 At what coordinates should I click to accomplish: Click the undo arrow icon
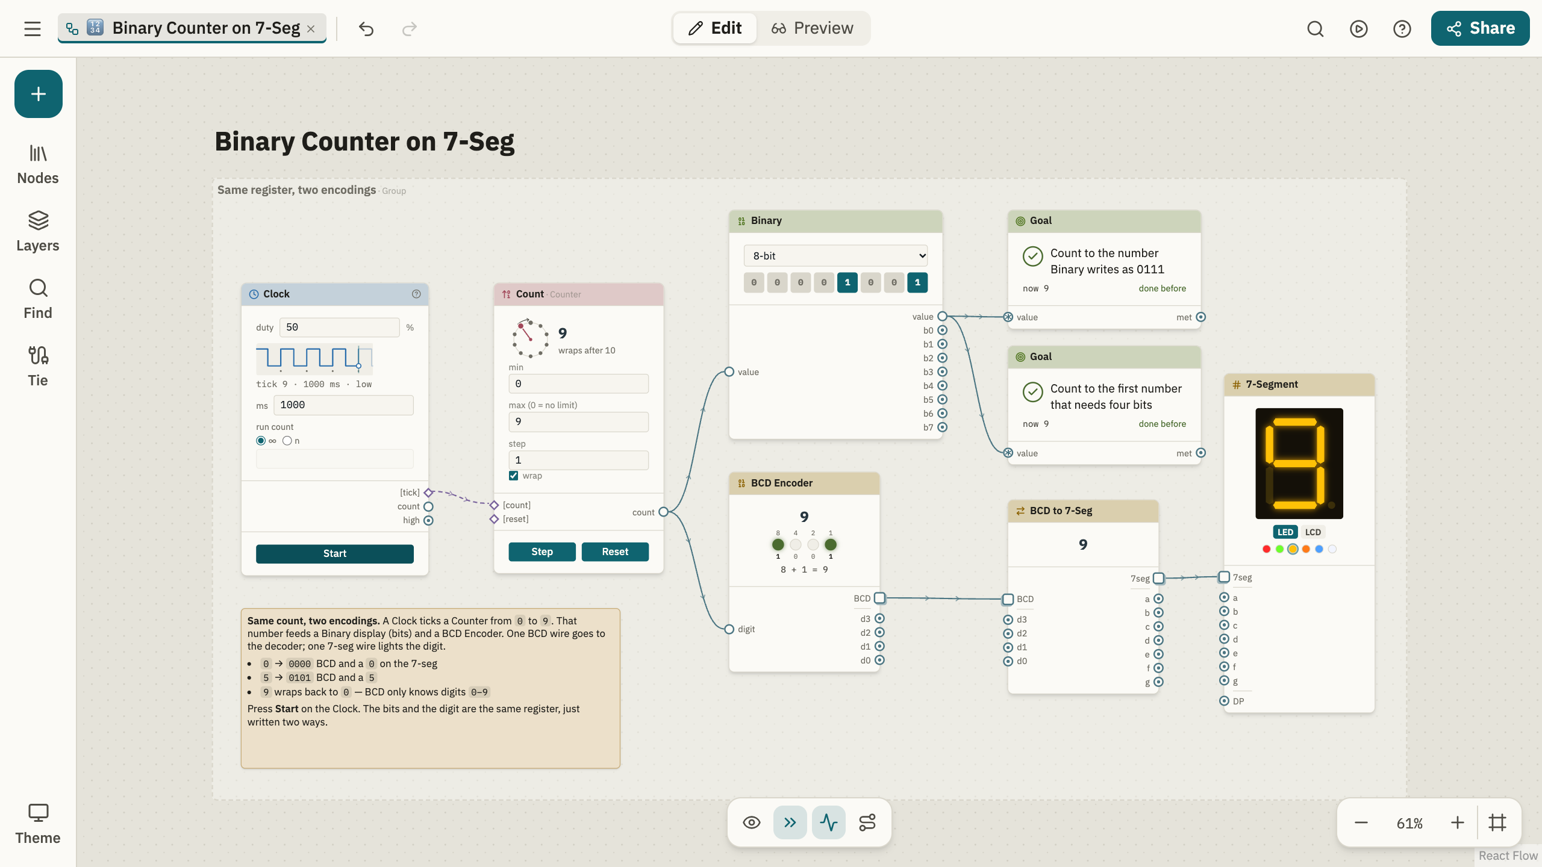[x=366, y=28]
